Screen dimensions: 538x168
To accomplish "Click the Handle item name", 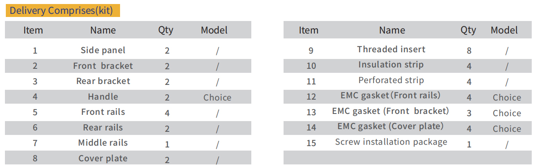I will point(103,97).
